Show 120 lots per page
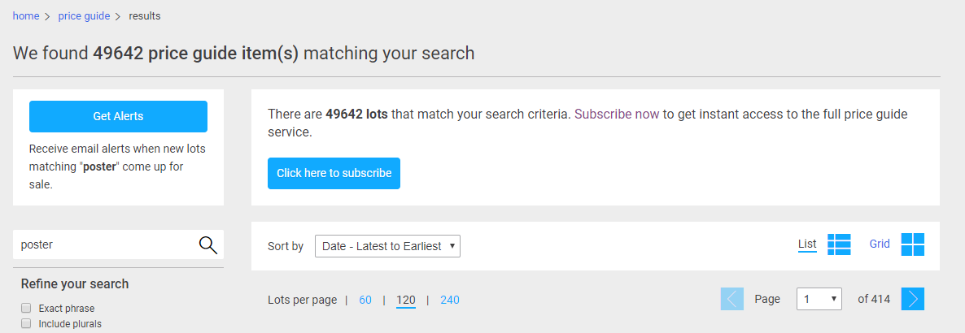This screenshot has height=333, width=965. pos(406,300)
